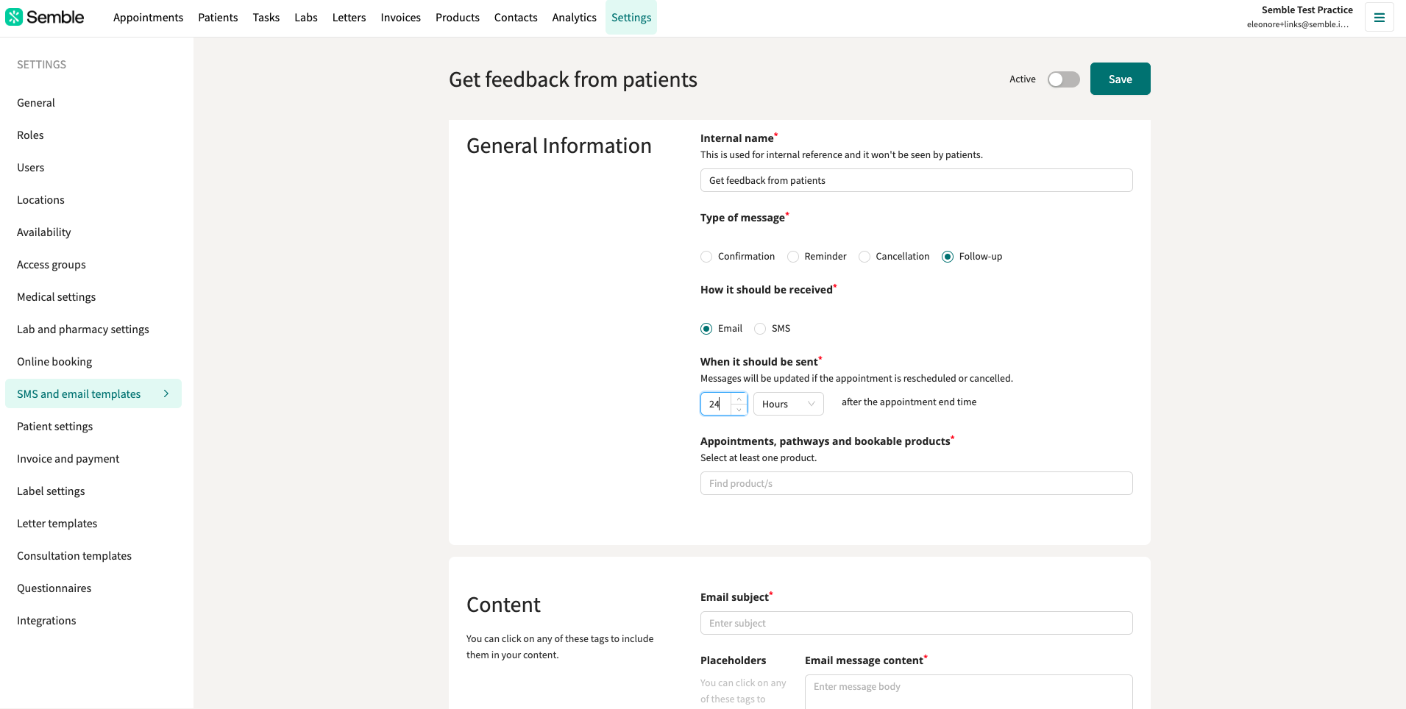Open Invoice and payment settings
The image size is (1406, 709).
pyautogui.click(x=68, y=459)
